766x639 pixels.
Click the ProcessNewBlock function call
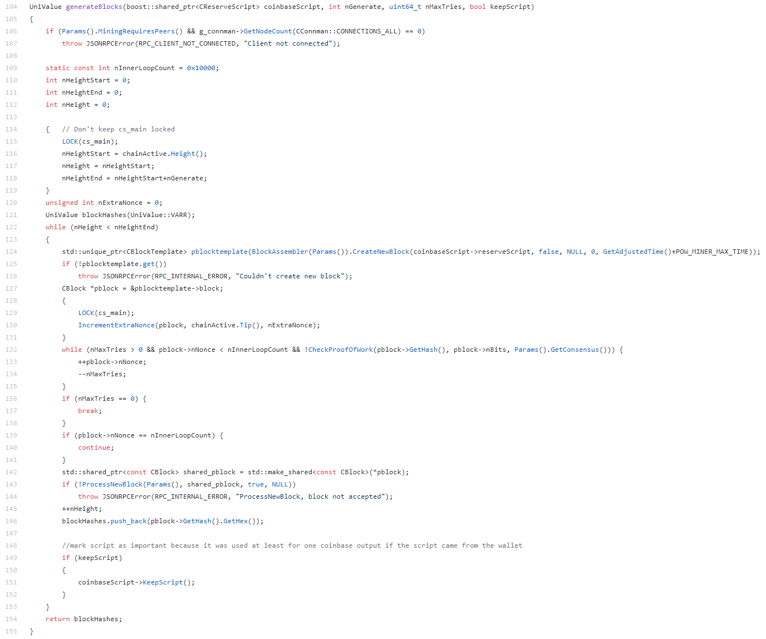(x=112, y=484)
